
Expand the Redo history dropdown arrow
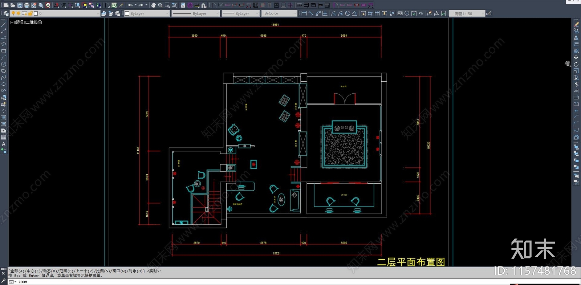pos(146,5)
